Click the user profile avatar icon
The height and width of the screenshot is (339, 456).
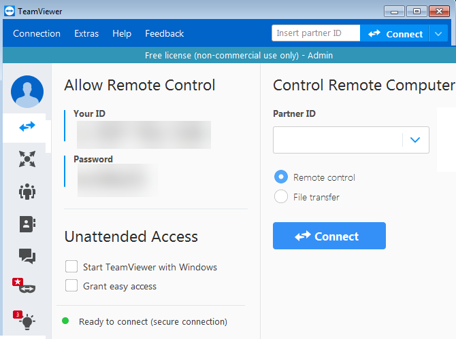click(27, 92)
